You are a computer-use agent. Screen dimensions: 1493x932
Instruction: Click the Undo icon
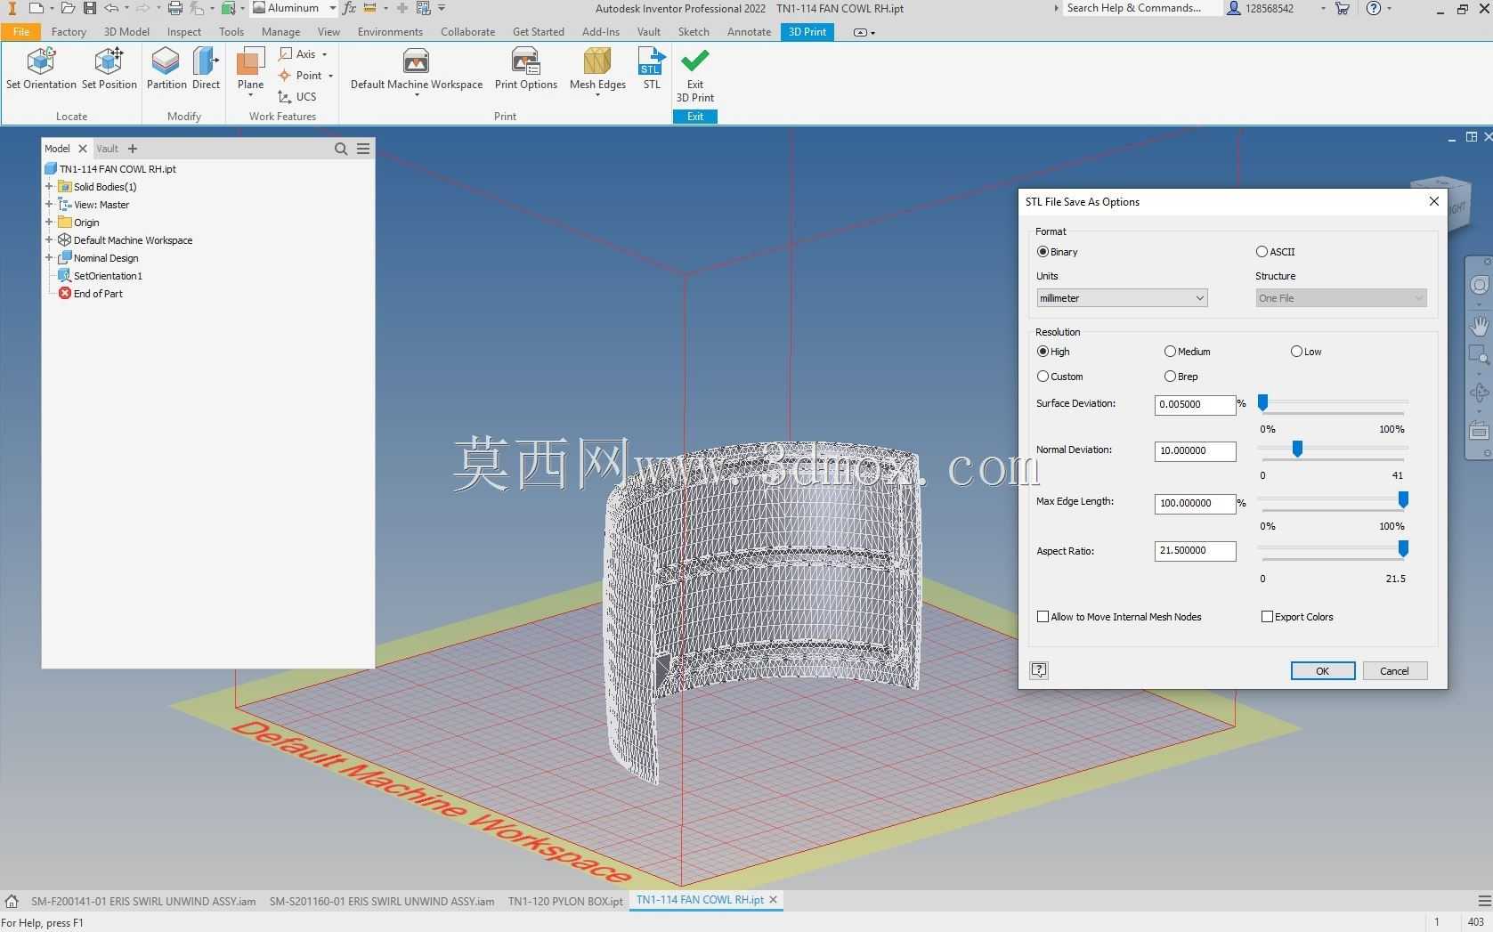[111, 8]
